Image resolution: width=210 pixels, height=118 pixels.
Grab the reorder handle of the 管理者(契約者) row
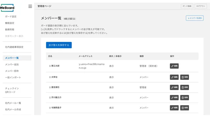(50, 66)
